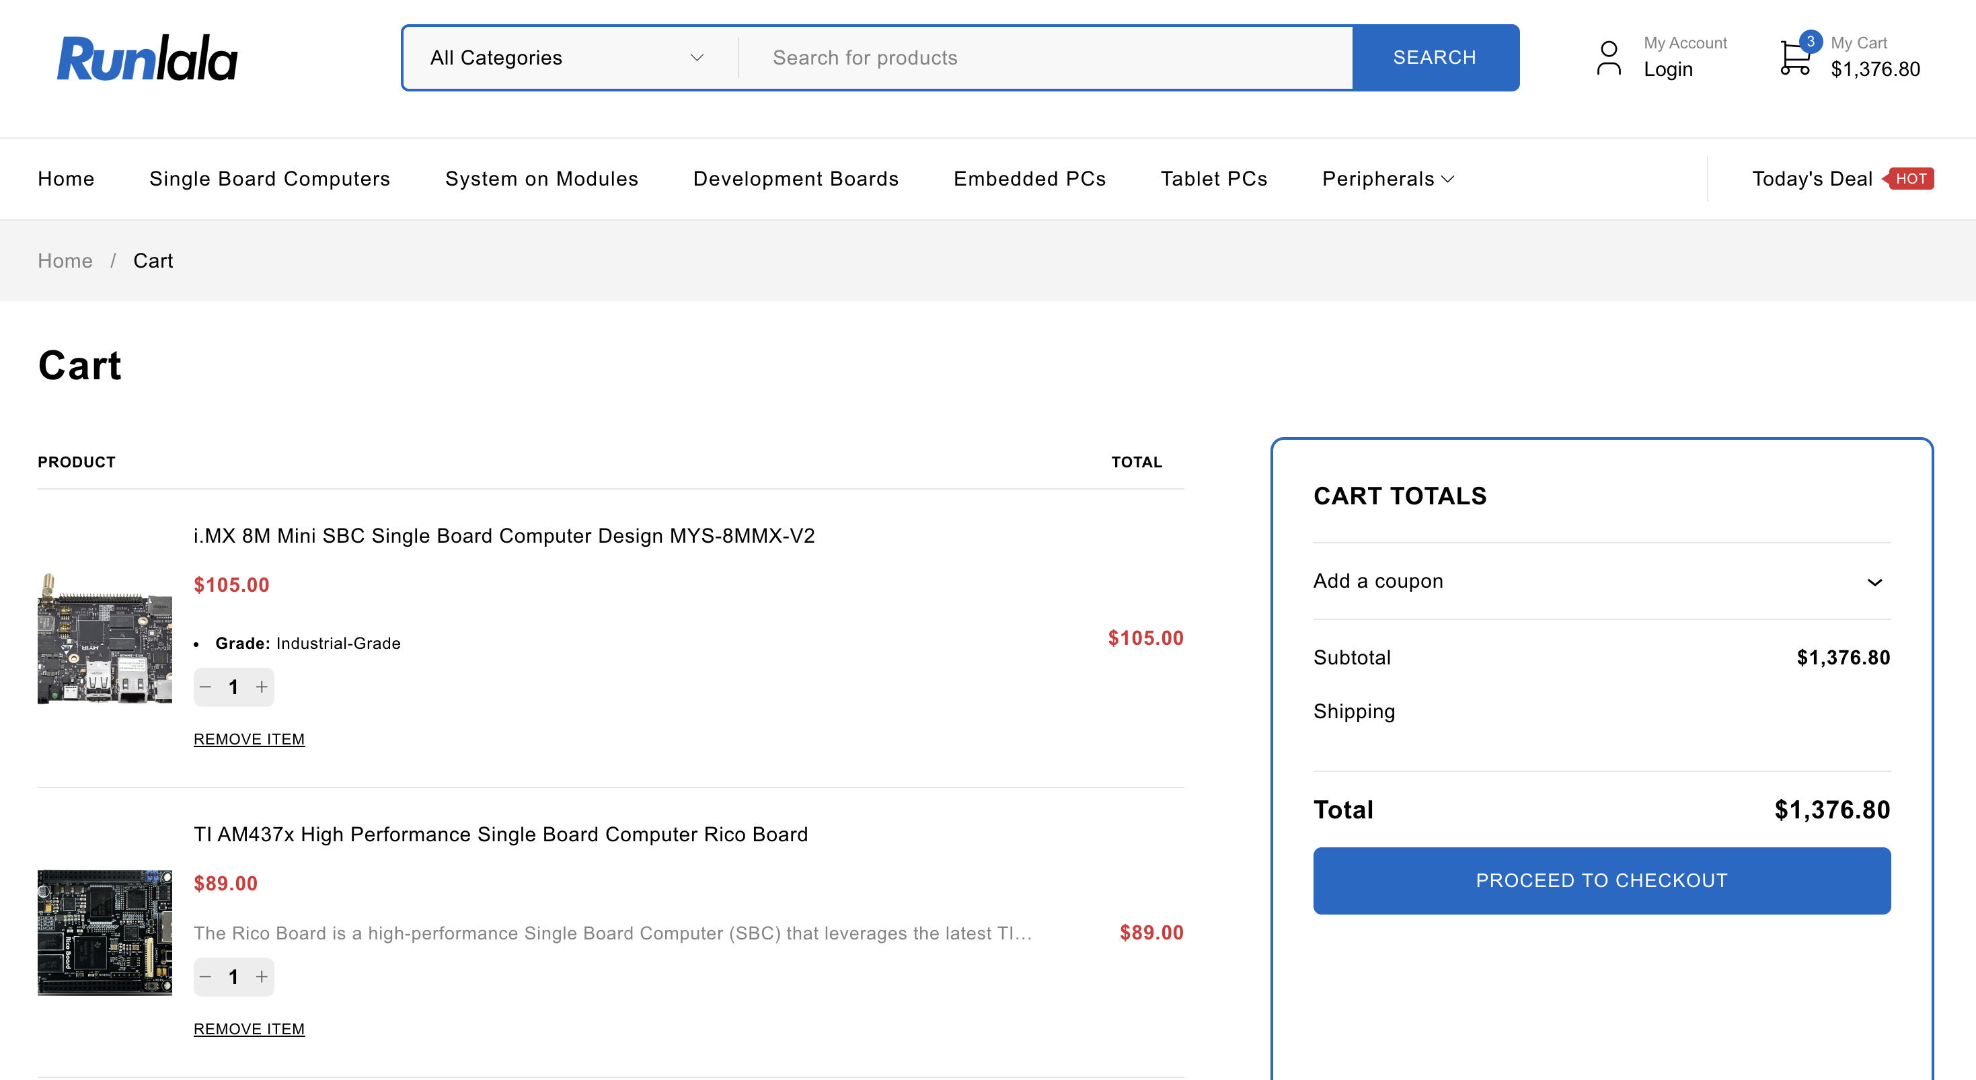Click the cart item count badge 3
The height and width of the screenshot is (1080, 1976).
point(1811,42)
